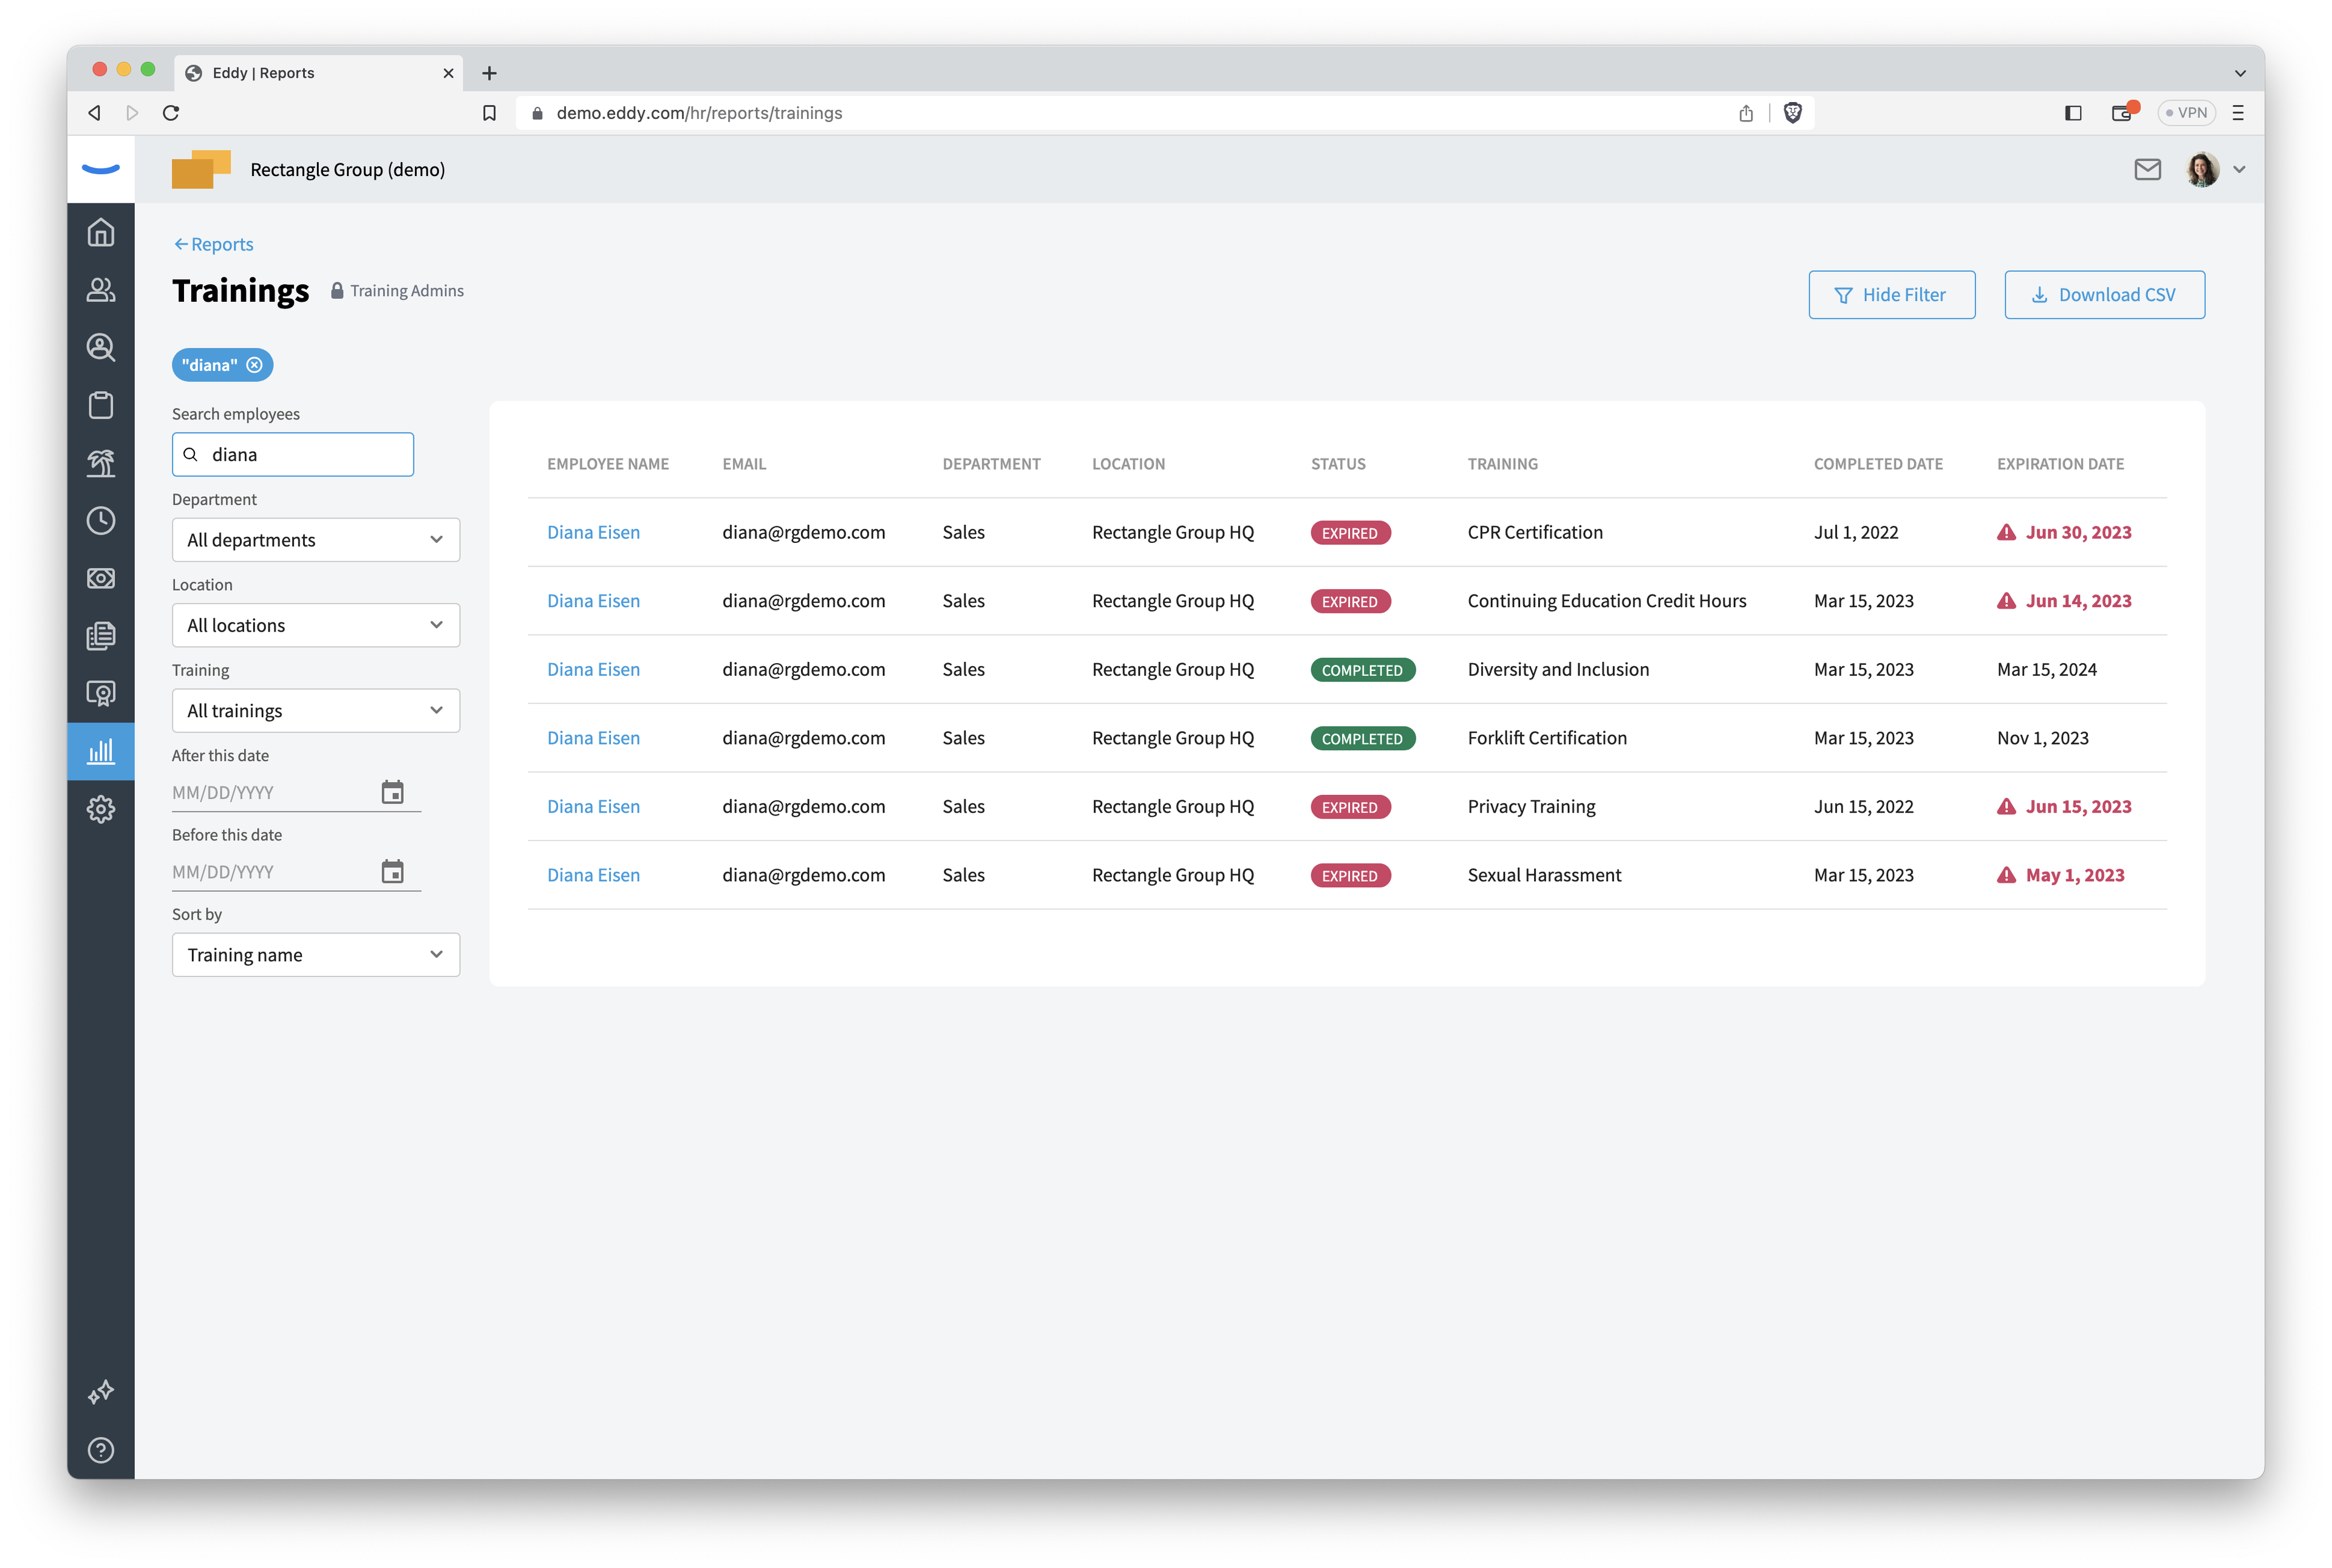Click the Hide Filter button
The height and width of the screenshot is (1568, 2332).
(1892, 295)
